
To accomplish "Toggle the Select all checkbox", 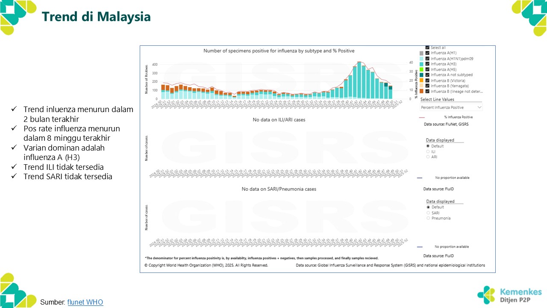I will coord(427,47).
